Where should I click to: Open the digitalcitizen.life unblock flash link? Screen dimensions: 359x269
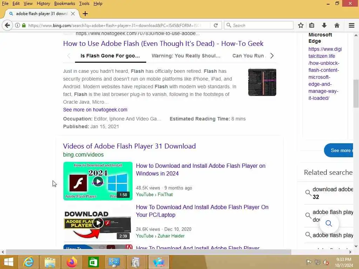(x=325, y=74)
